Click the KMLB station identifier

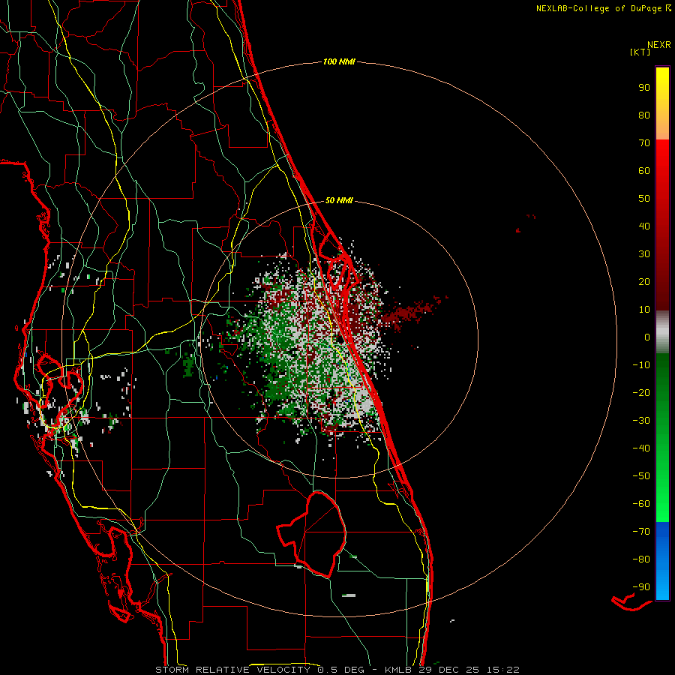tap(398, 670)
